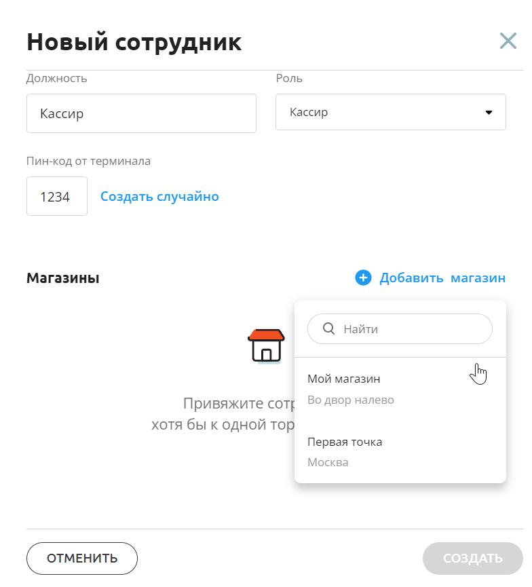Open the Роль combo box showing Кассир
532x587 pixels.
point(390,112)
